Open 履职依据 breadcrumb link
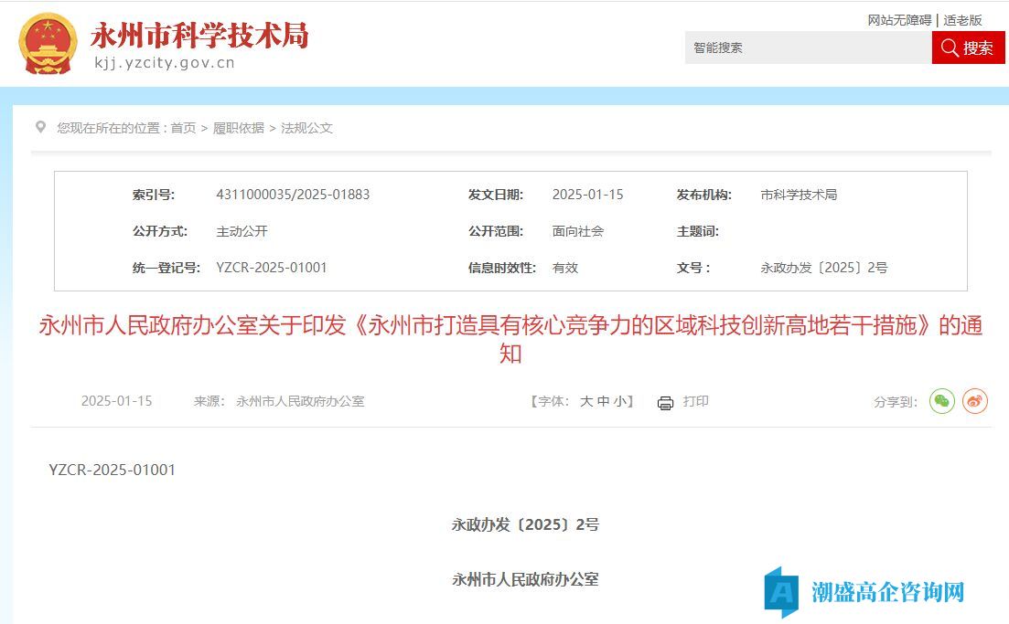Viewport: 1009px width, 624px height. pyautogui.click(x=239, y=128)
